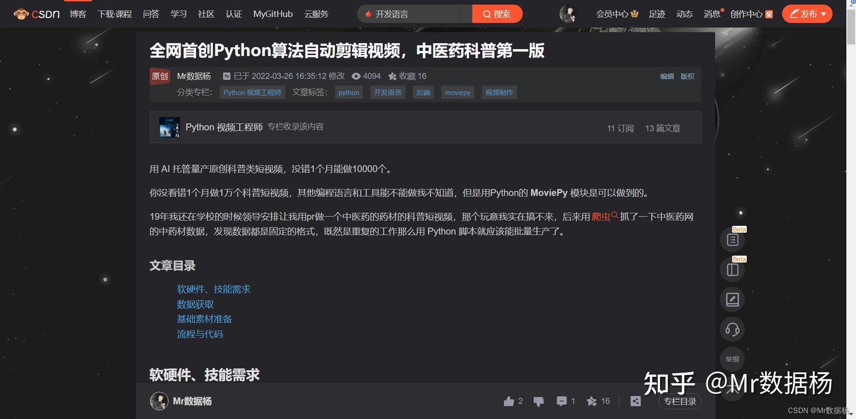This screenshot has width=856, height=419.
Task: Like the article with the thumbs-up icon
Action: tap(509, 401)
